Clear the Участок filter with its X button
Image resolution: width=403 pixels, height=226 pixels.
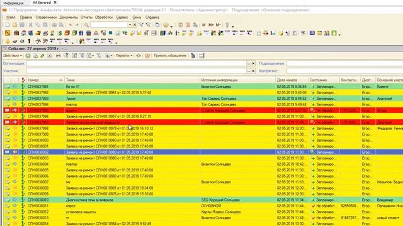pos(253,71)
